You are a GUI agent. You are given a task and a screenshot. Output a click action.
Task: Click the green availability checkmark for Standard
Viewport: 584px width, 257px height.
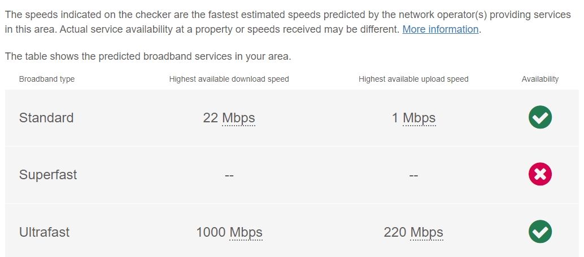(540, 117)
